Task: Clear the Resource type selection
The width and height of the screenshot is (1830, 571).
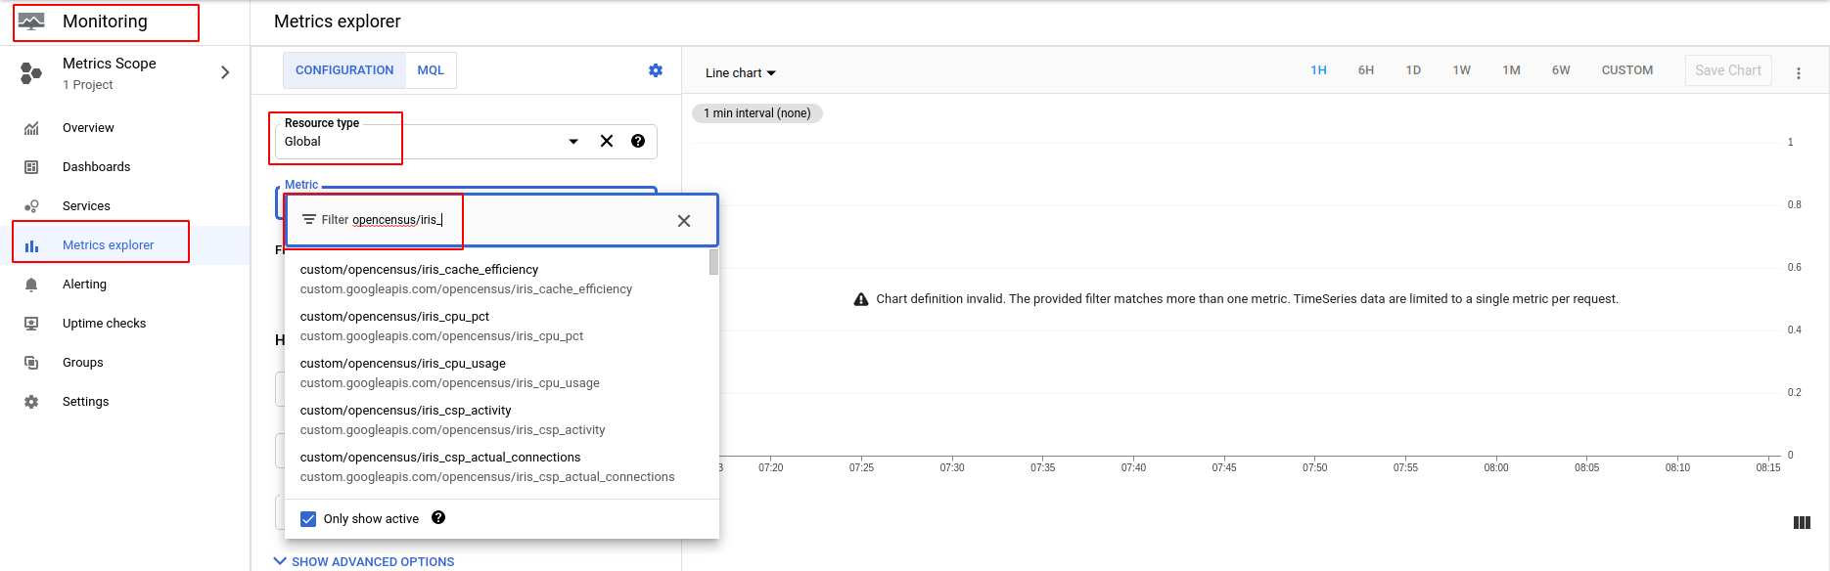Action: (x=607, y=141)
